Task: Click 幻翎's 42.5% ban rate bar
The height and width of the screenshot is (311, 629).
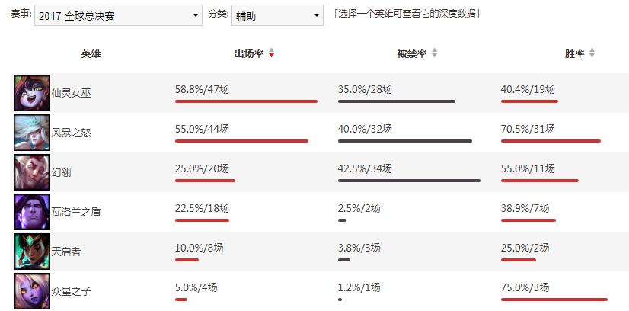Action: 409,181
